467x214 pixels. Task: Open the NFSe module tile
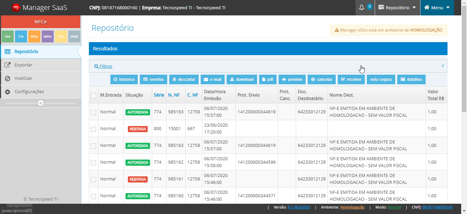(x=34, y=36)
